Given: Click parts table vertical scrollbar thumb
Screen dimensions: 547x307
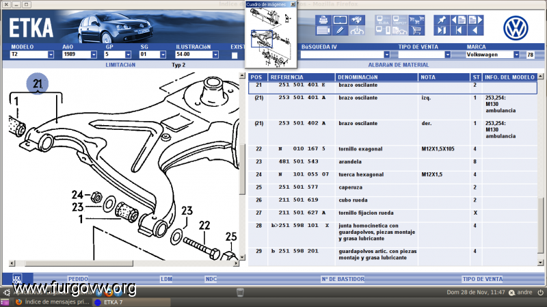Looking at the screenshot, I should coord(540,226).
